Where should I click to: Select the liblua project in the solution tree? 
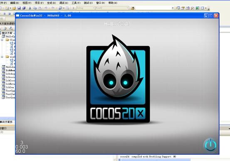point(8,87)
